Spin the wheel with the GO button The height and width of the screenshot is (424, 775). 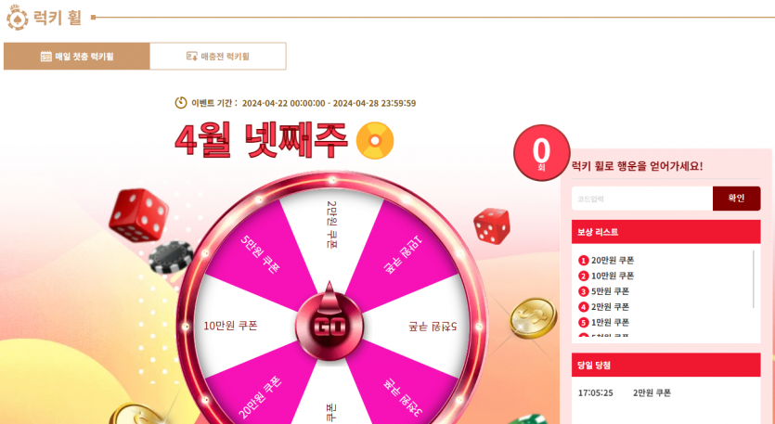[x=329, y=327]
